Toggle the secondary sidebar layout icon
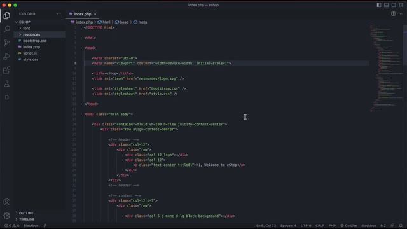This screenshot has height=229, width=407. 394,5
